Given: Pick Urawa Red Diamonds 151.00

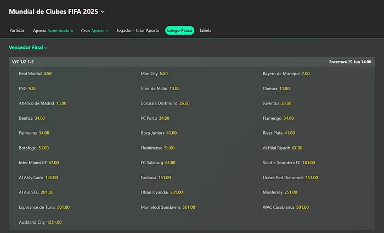Looking at the screenshot, I should (290, 177).
